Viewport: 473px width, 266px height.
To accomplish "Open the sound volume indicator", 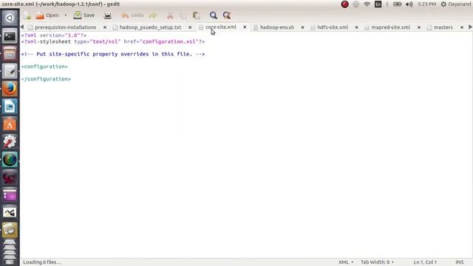I will point(409,4).
